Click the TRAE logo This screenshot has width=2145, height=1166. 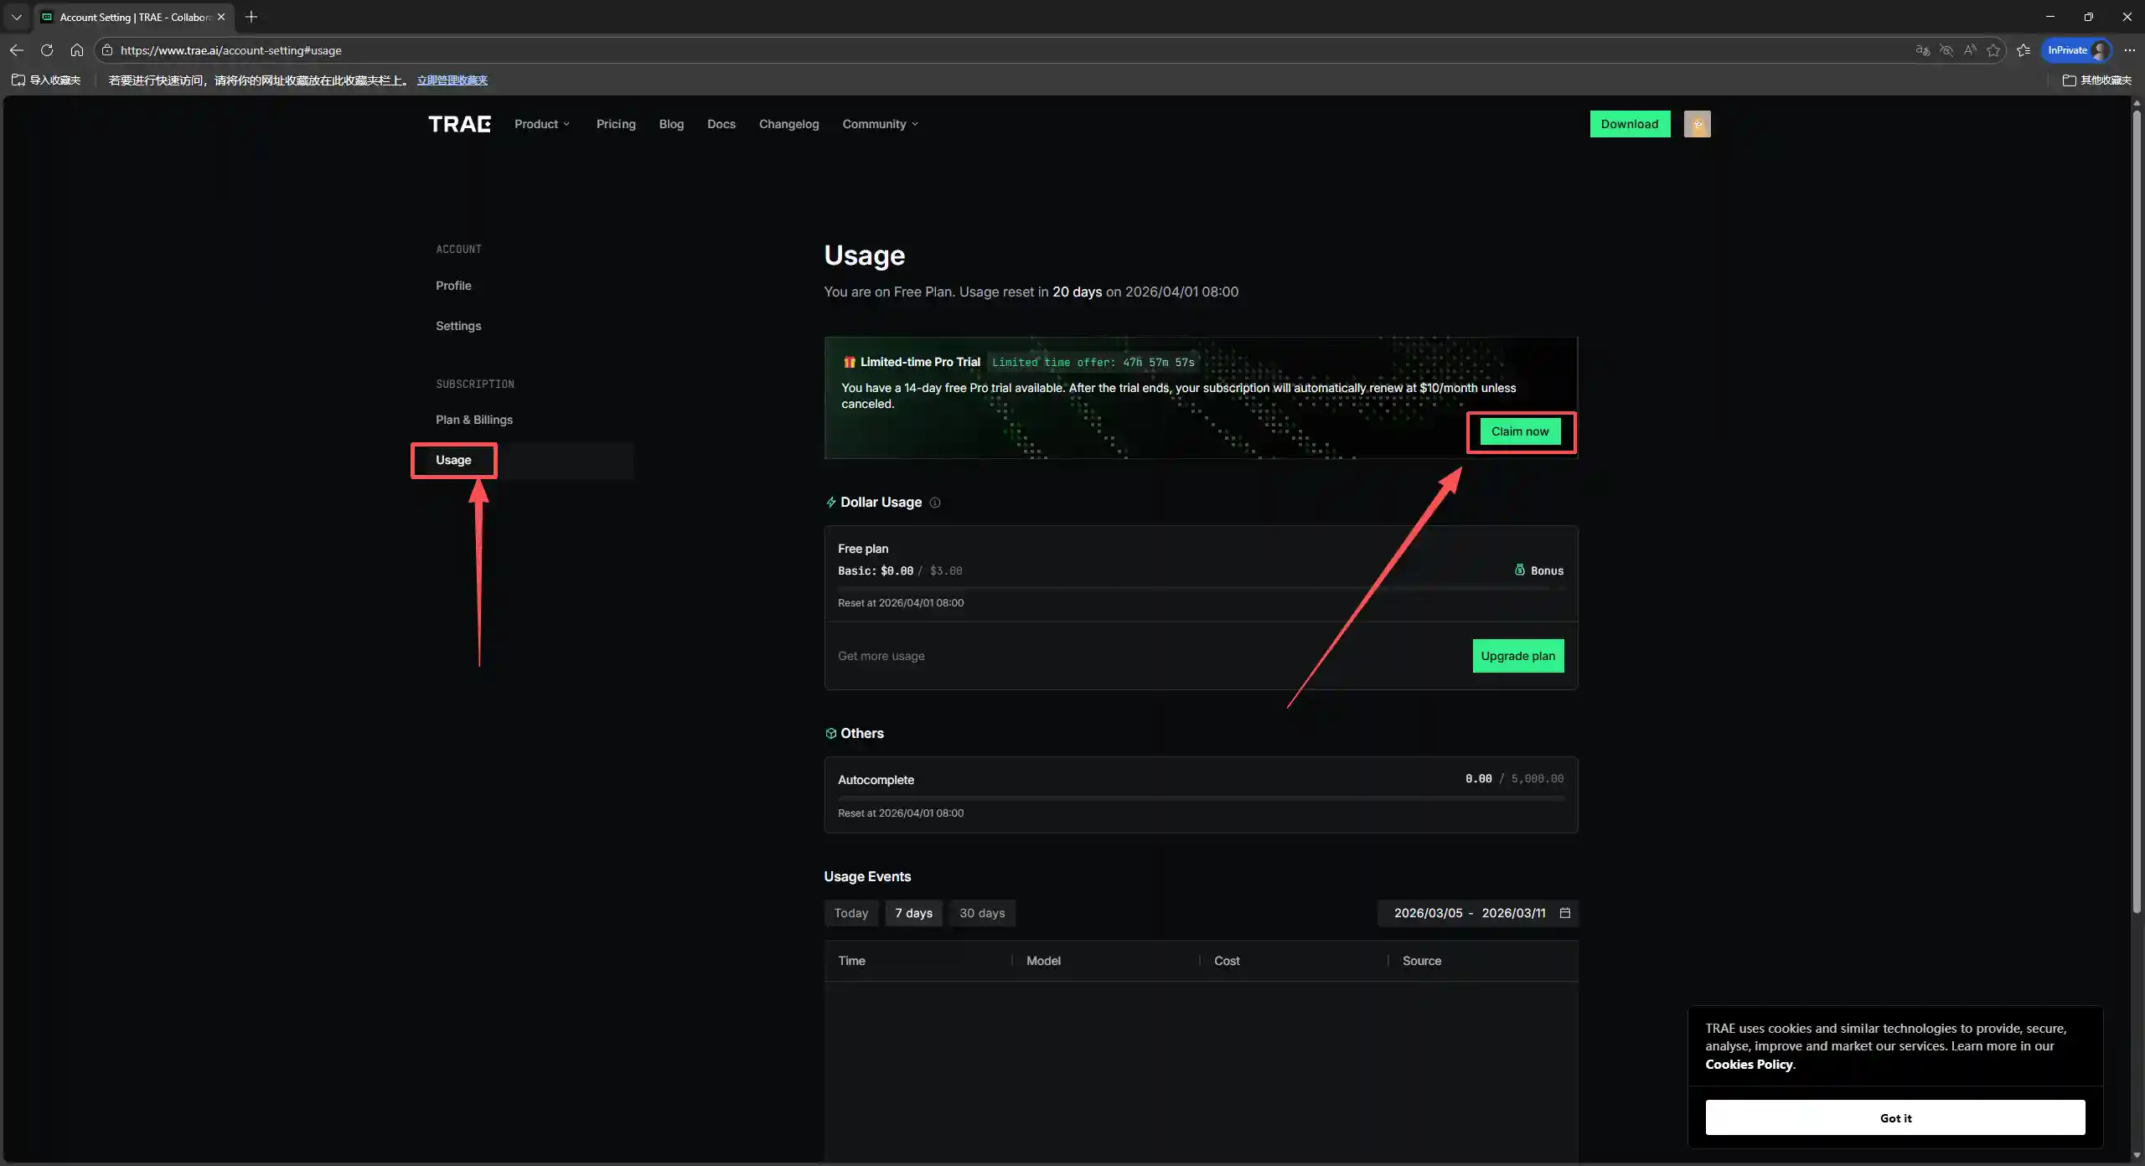(459, 124)
